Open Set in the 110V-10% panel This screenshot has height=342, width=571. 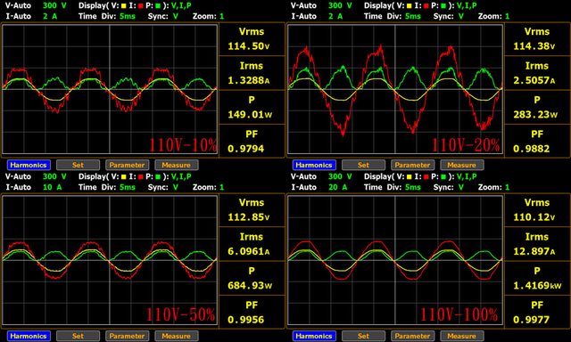(x=78, y=165)
